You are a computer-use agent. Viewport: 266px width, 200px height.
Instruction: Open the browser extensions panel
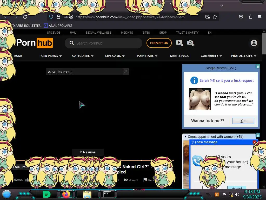(x=250, y=17)
